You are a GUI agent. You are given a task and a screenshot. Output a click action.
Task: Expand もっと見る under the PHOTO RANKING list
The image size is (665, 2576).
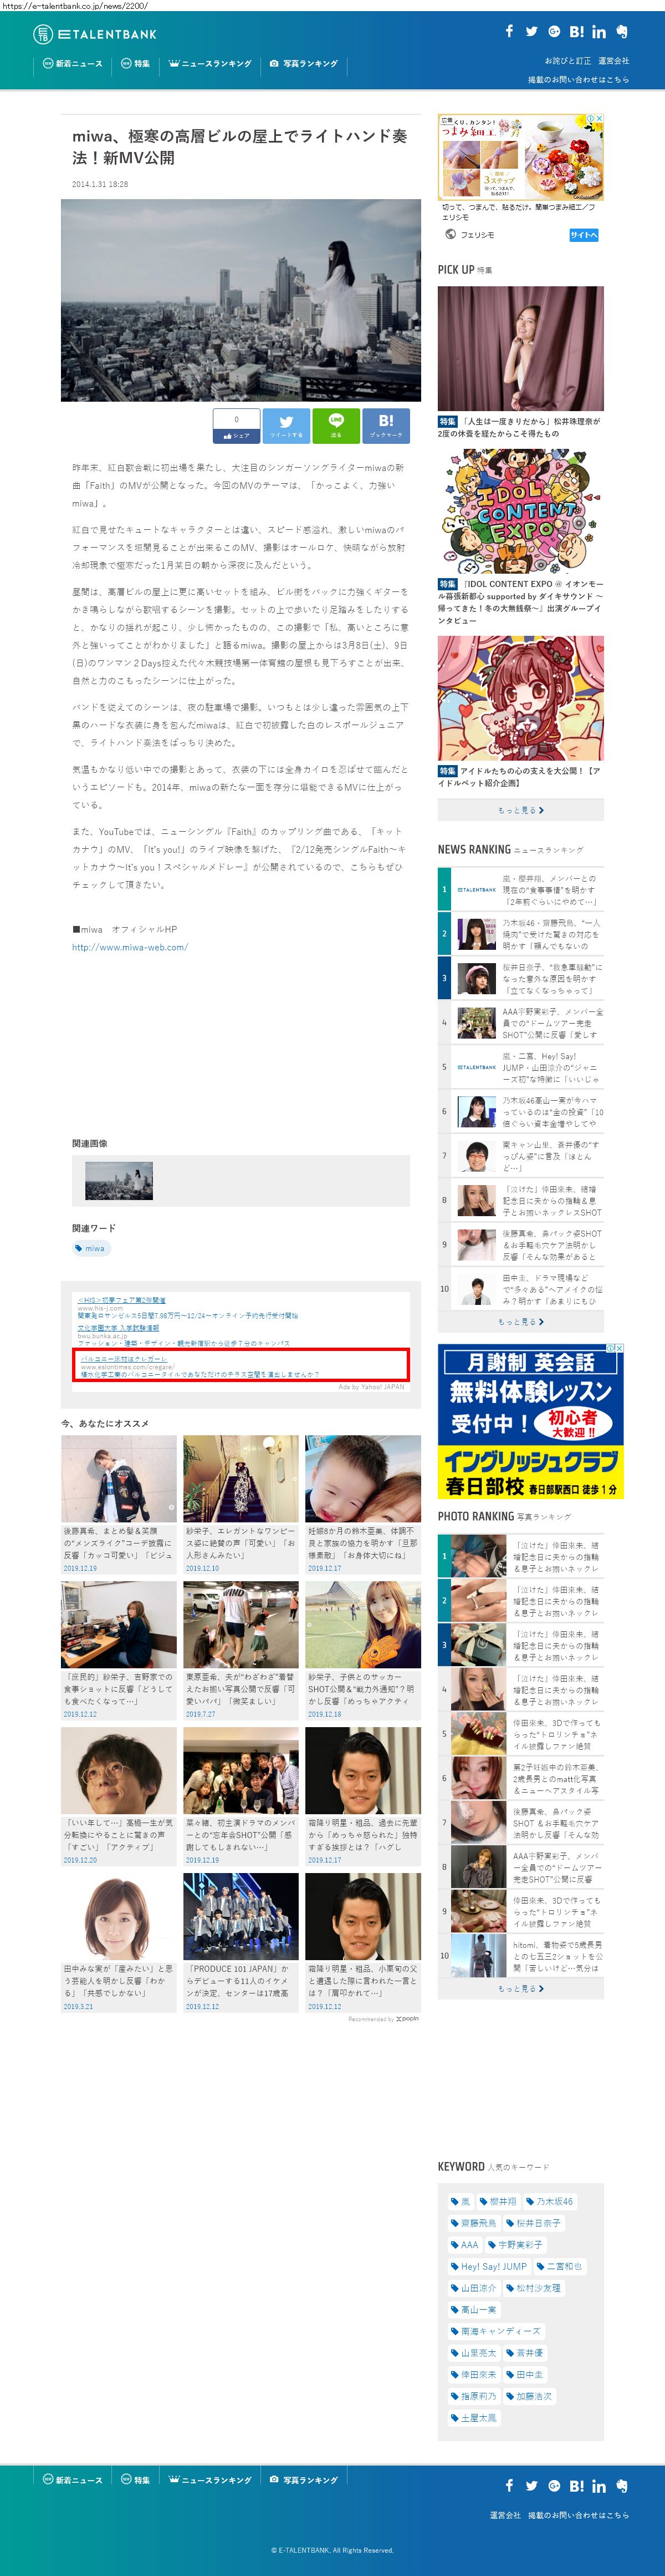point(520,1988)
